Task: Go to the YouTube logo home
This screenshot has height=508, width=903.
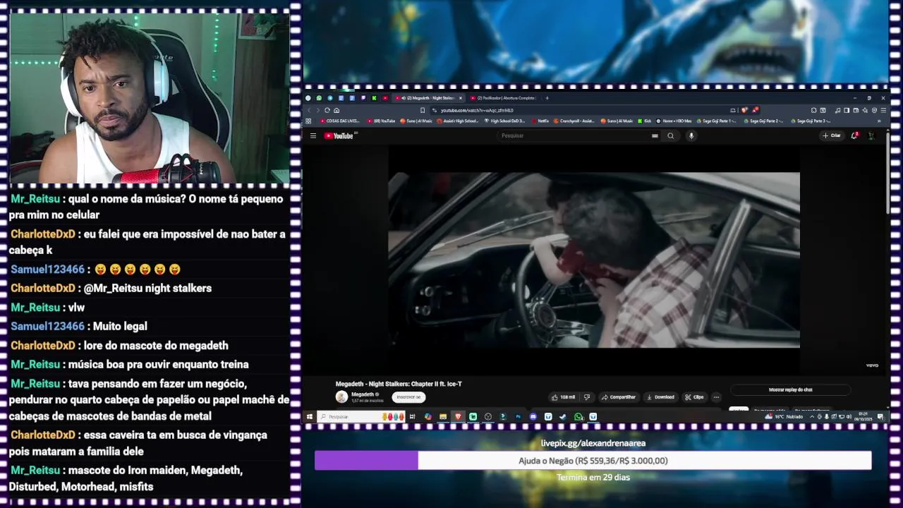Action: pyautogui.click(x=339, y=135)
